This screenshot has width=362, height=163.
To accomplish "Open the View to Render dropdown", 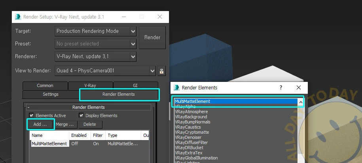I will click(152, 71).
